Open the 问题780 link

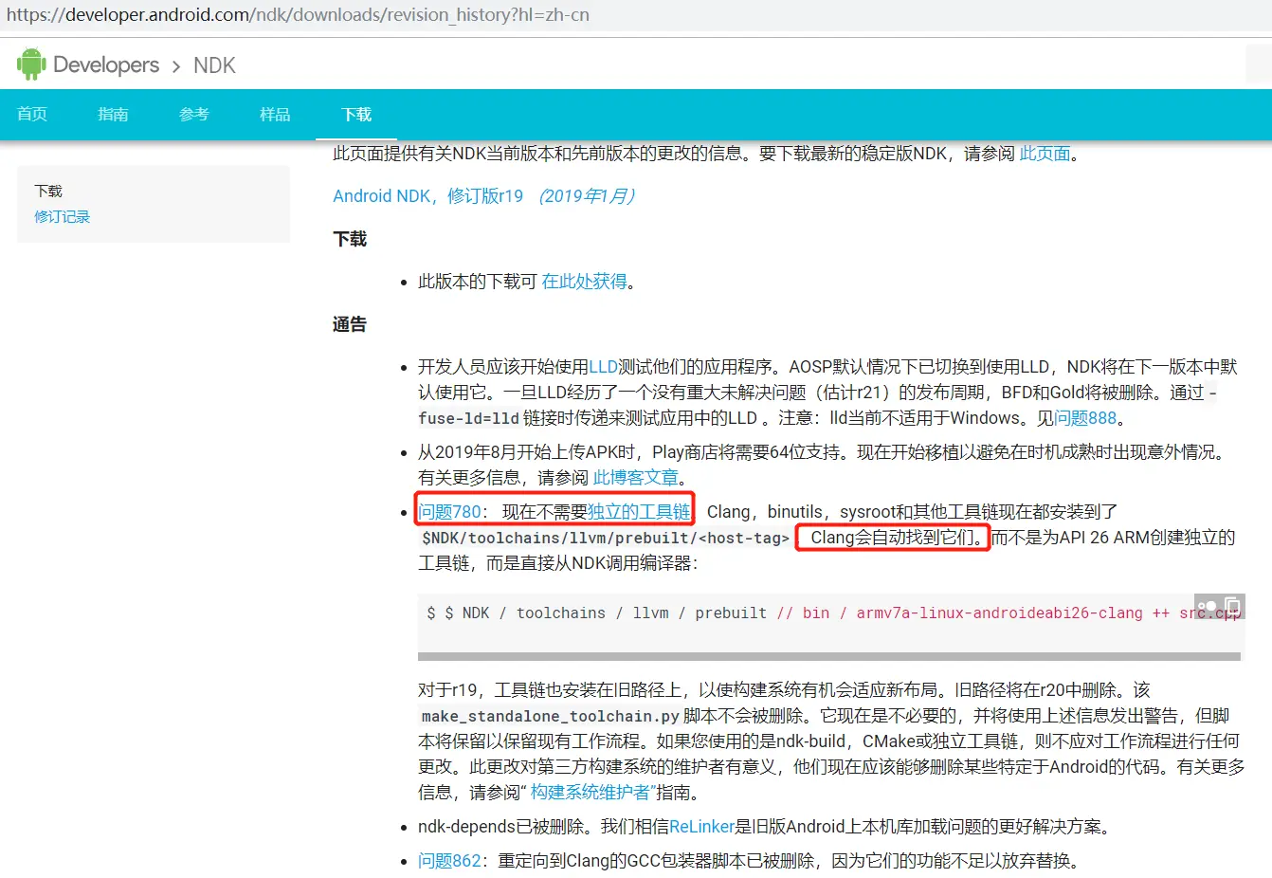(x=450, y=512)
